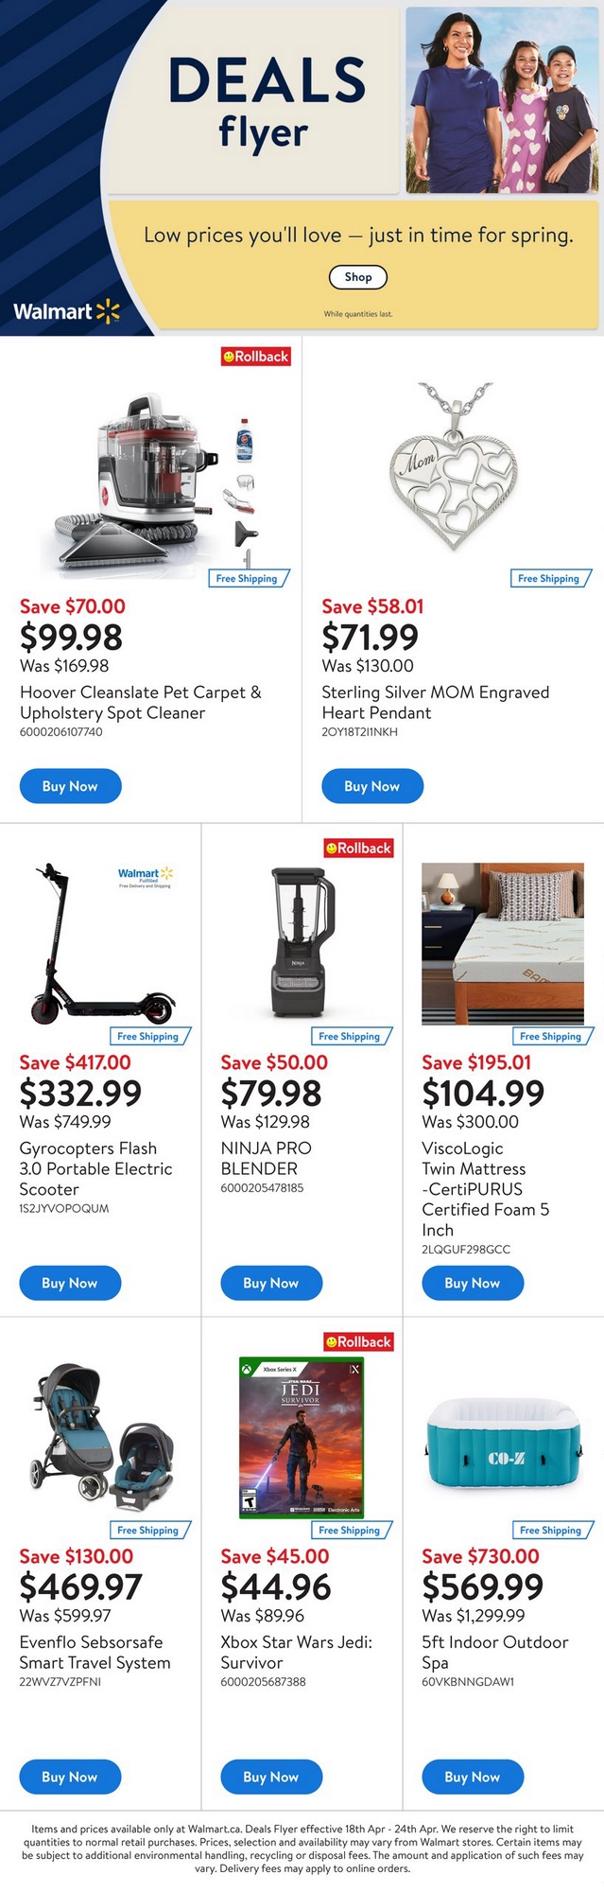Click the Walmart Fulfilled badge near the scooter
The width and height of the screenshot is (604, 1892).
click(146, 877)
